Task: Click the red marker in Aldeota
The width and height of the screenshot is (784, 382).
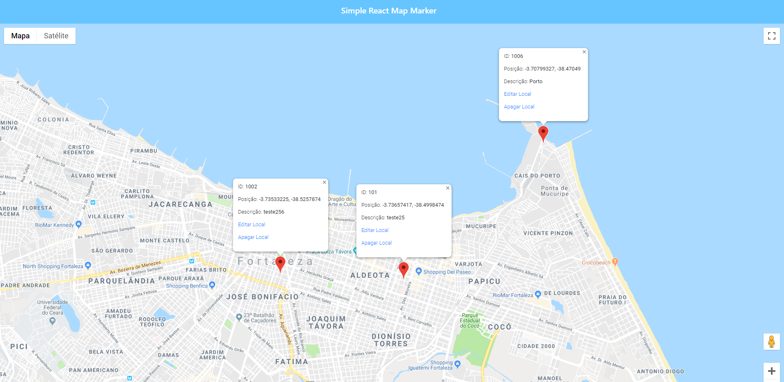Action: tap(403, 269)
